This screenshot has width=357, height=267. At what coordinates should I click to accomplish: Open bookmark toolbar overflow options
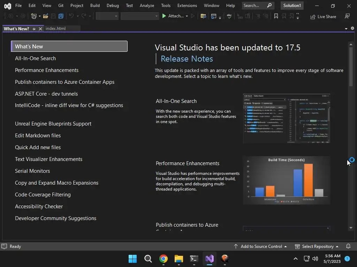pyautogui.click(x=298, y=16)
